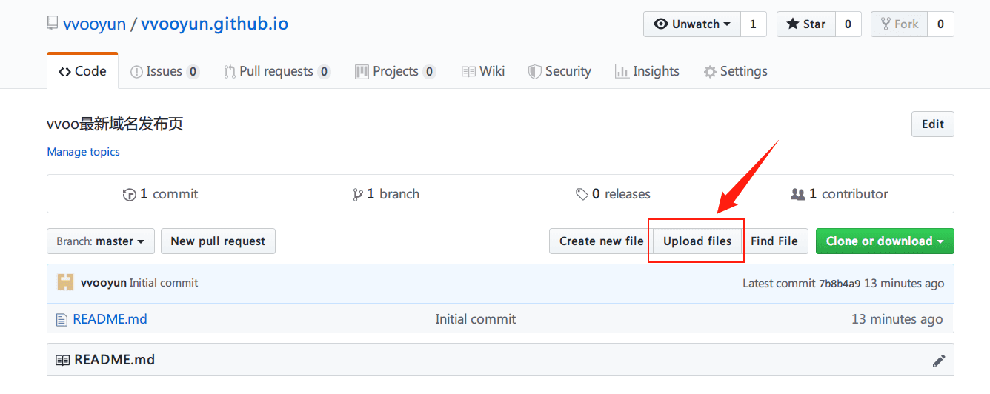Click the book icon in the README.md panel header
This screenshot has width=990, height=394.
(x=63, y=361)
